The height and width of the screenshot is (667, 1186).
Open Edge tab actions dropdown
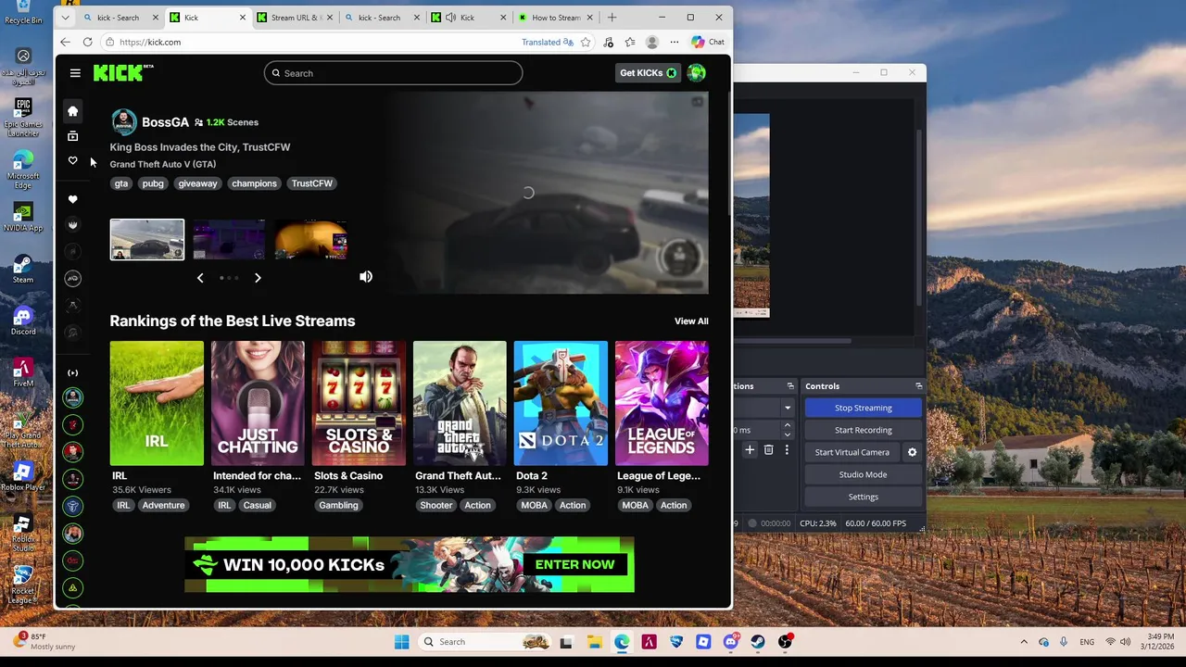(65, 18)
